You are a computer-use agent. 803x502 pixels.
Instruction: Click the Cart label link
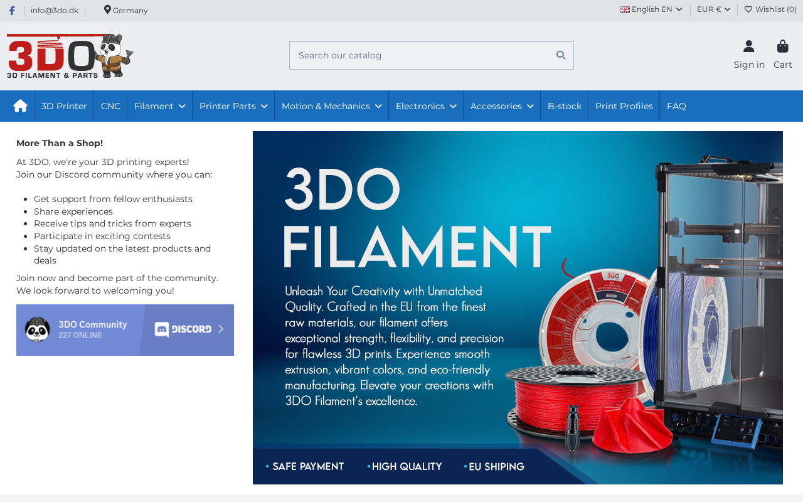(x=783, y=65)
